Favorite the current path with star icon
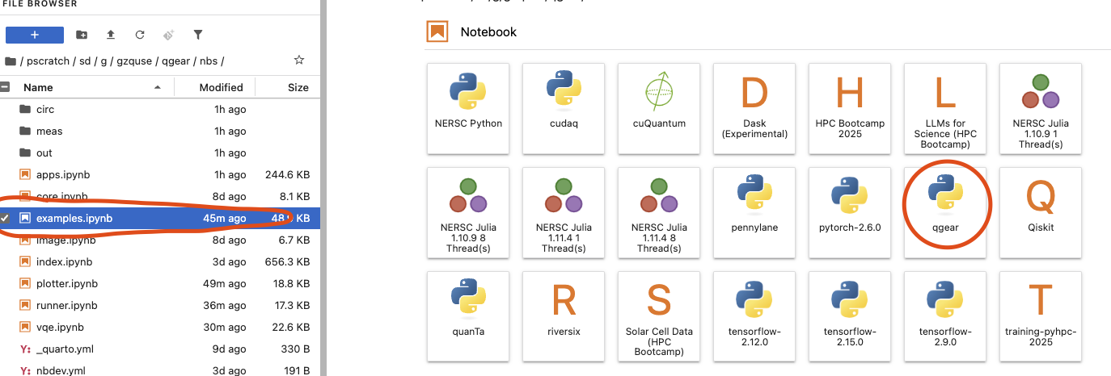This screenshot has height=376, width=1111. pyautogui.click(x=299, y=61)
